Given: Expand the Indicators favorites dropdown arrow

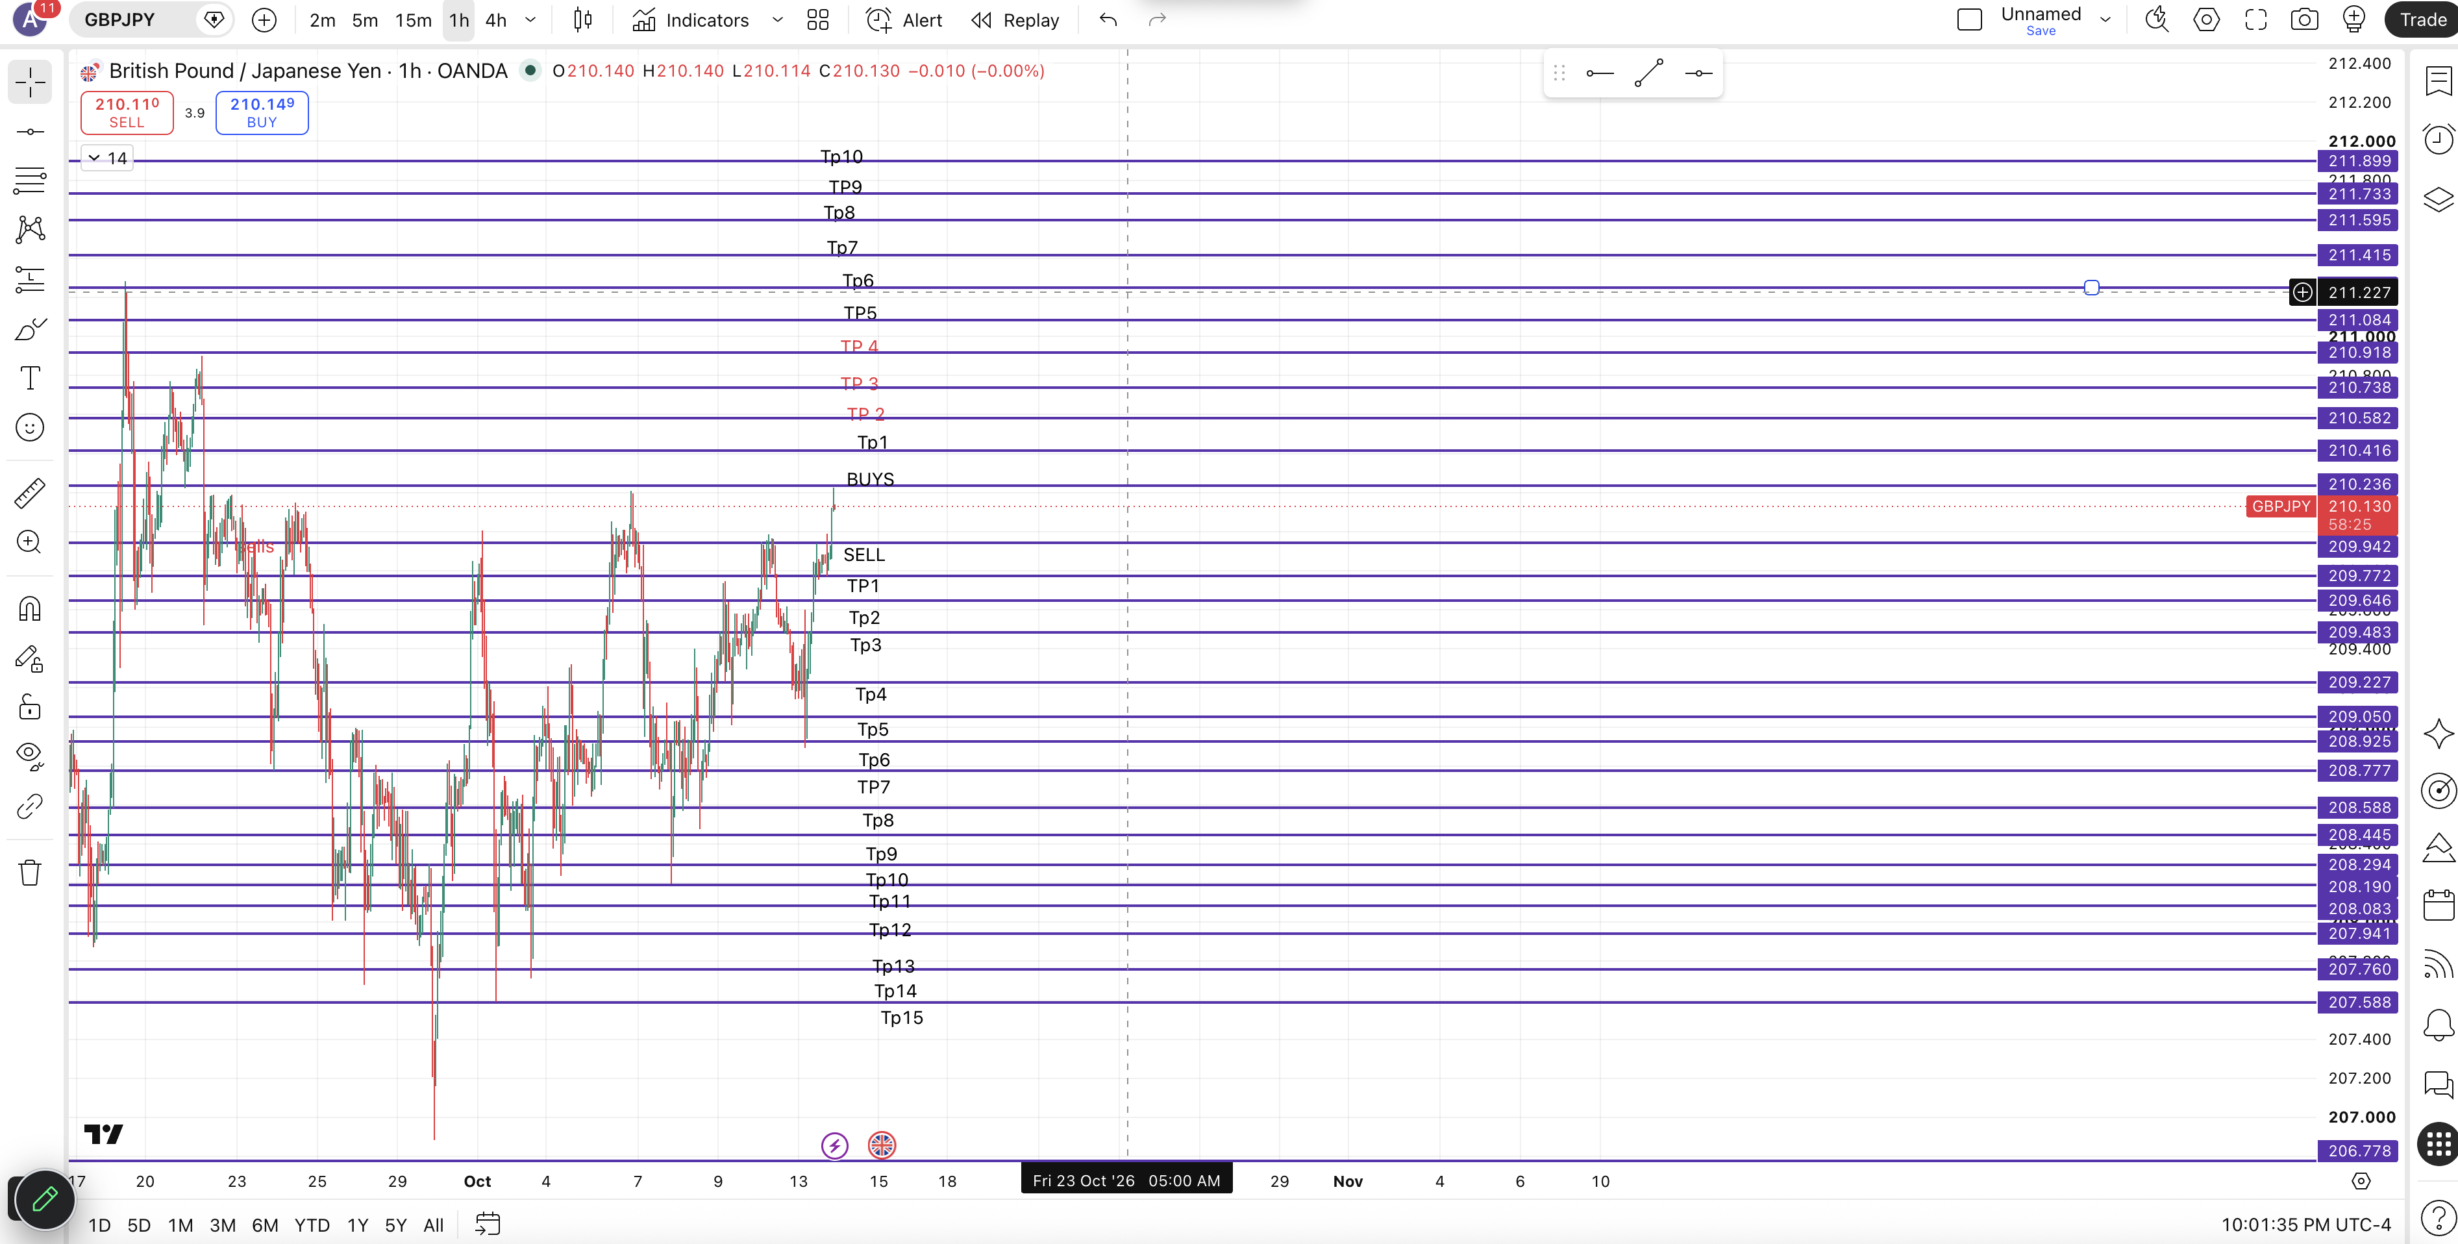Looking at the screenshot, I should [x=778, y=20].
